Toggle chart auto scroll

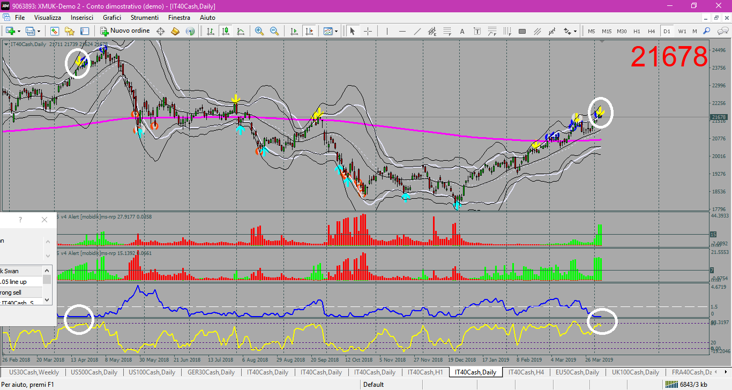pos(294,31)
